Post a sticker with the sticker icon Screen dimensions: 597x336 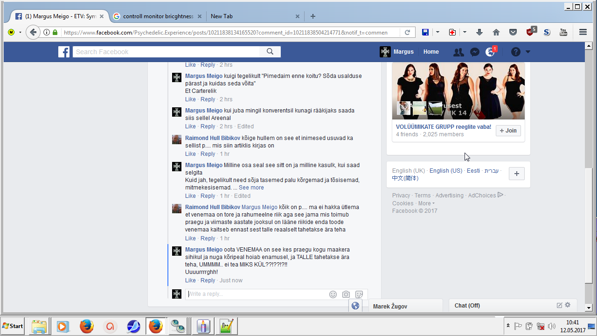pyautogui.click(x=359, y=294)
